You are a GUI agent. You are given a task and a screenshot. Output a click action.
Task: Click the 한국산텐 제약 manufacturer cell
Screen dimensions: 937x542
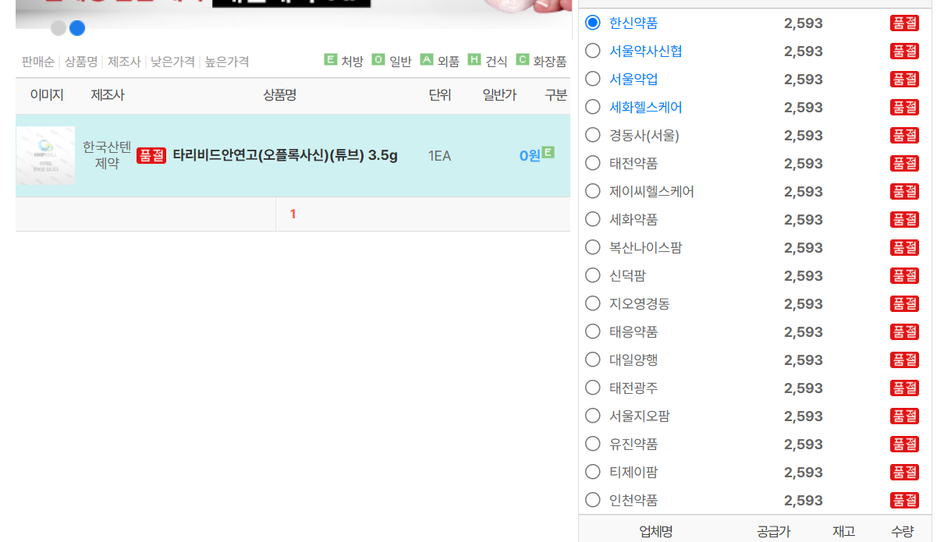108,155
